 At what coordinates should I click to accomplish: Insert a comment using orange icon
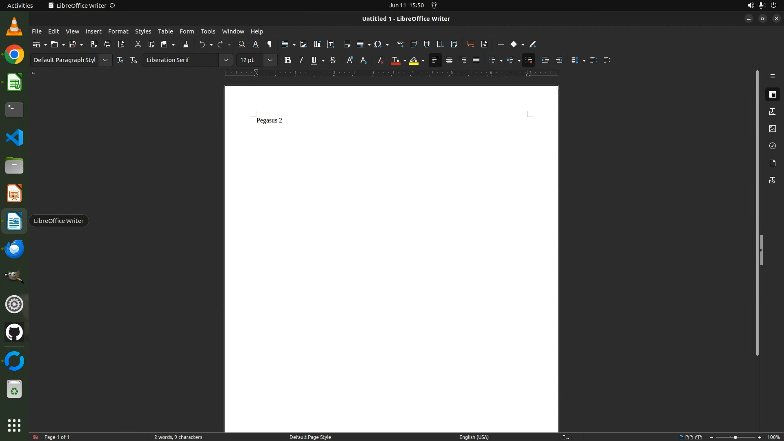(x=470, y=44)
